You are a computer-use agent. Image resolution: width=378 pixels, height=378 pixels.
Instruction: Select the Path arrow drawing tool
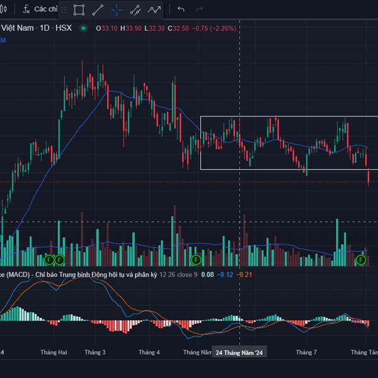154,10
